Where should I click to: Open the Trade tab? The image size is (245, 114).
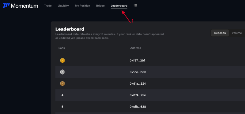tap(48, 6)
